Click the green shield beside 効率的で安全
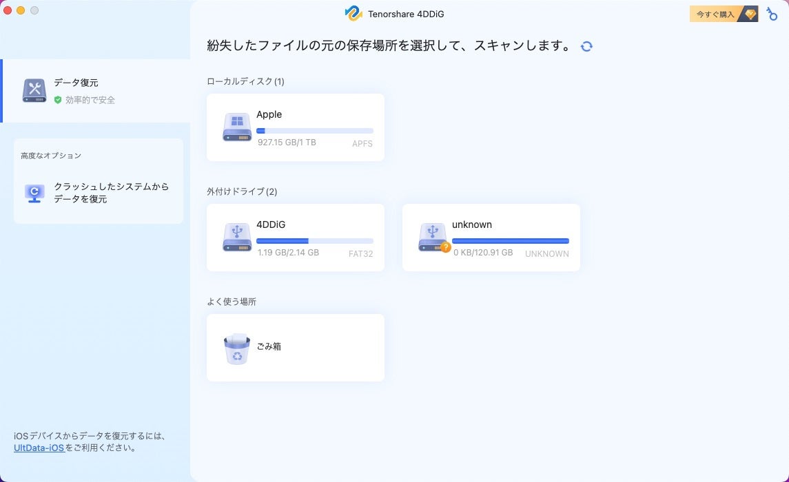This screenshot has height=482, width=789. (x=56, y=99)
